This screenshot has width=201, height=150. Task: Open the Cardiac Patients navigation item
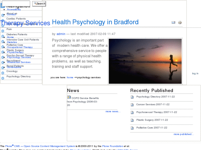click(x=16, y=19)
